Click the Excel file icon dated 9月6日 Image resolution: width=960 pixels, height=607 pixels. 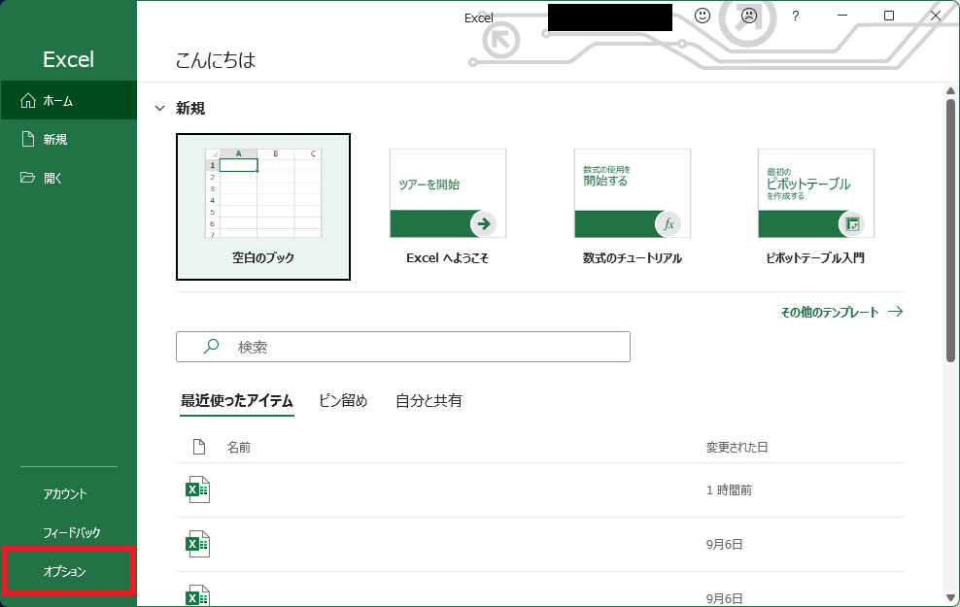[x=198, y=545]
